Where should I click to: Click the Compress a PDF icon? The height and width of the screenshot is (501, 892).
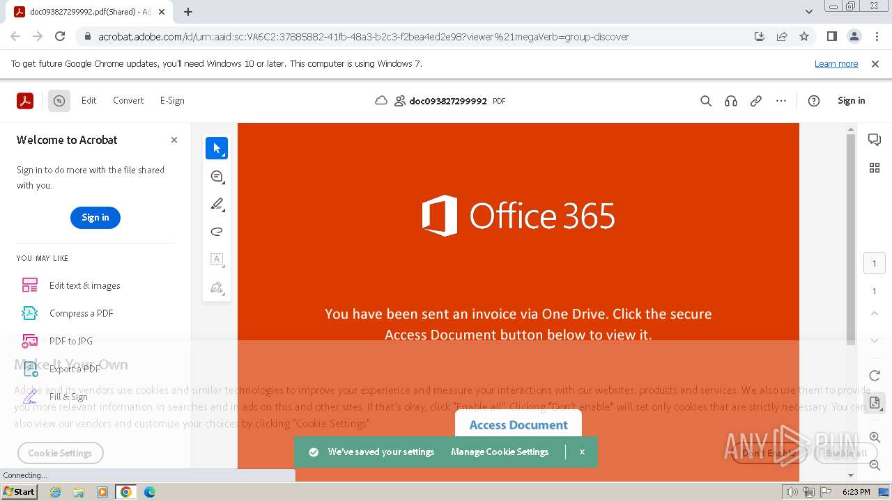30,313
